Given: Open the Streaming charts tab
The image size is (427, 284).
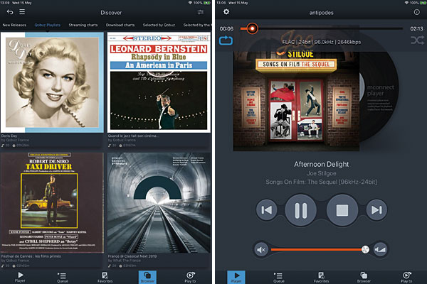Looking at the screenshot, I should coord(83,25).
